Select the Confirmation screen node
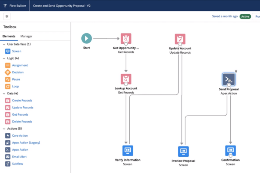 (x=230, y=150)
